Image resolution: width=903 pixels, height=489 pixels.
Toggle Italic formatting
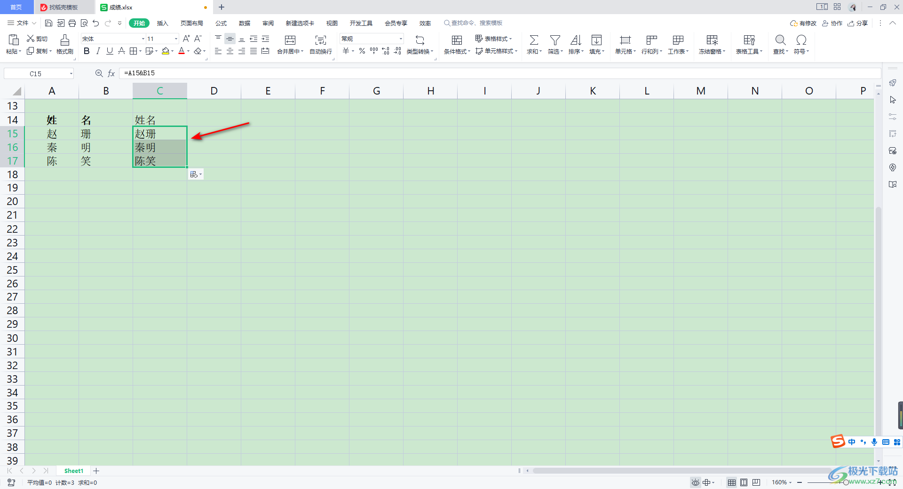[x=98, y=51]
